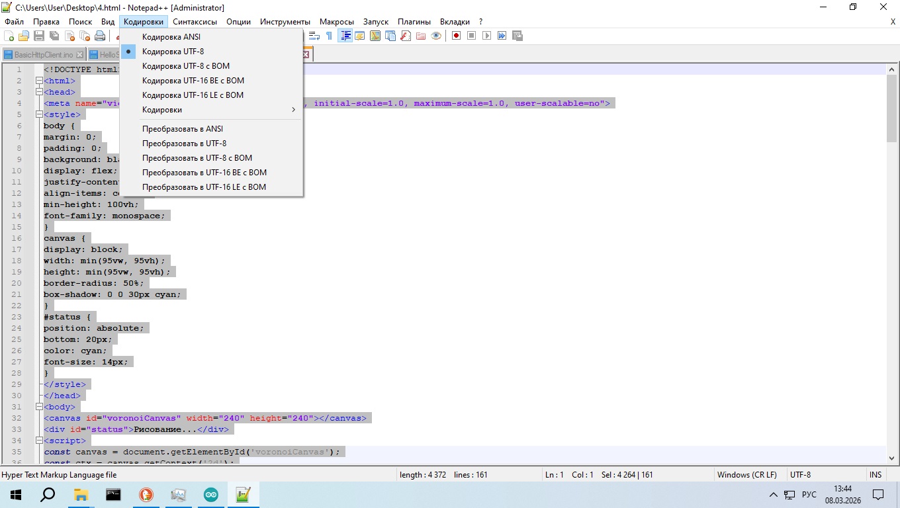The image size is (900, 508).
Task: Click the Print toolbar icon
Action: 99,36
